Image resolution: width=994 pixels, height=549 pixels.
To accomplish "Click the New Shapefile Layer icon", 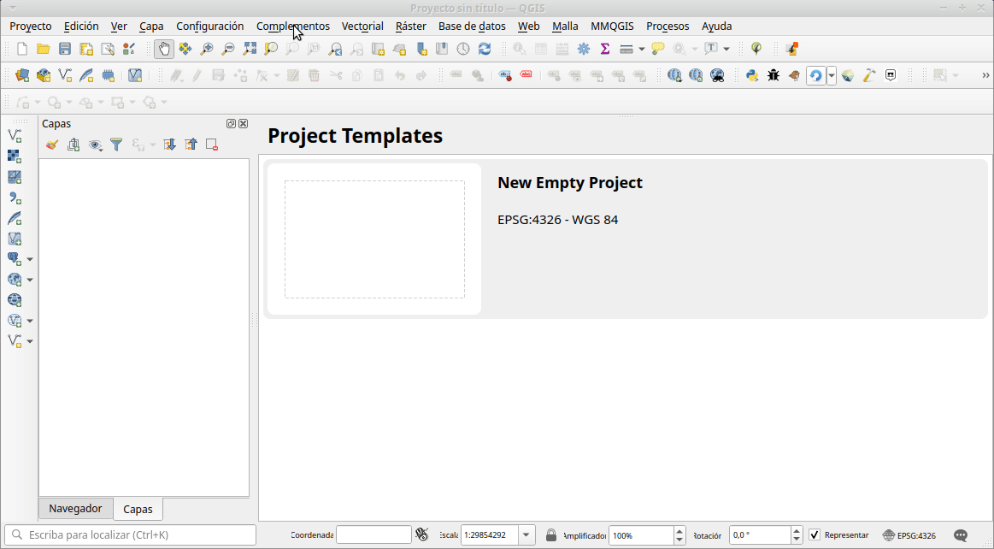I will [65, 75].
